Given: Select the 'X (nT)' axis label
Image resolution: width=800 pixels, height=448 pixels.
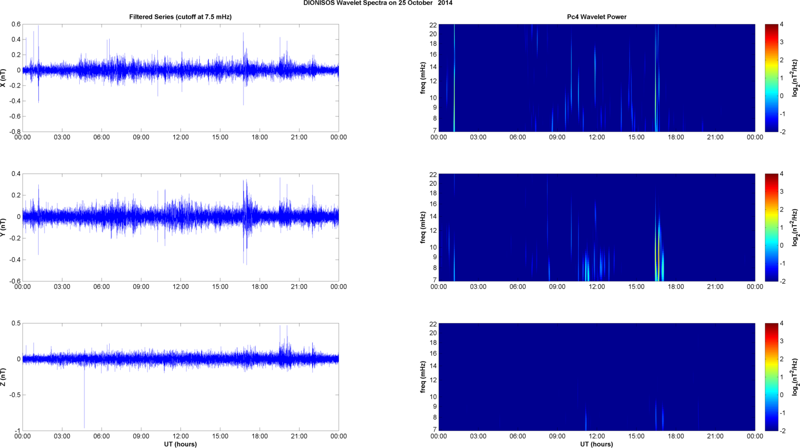Looking at the screenshot, I should [4, 78].
